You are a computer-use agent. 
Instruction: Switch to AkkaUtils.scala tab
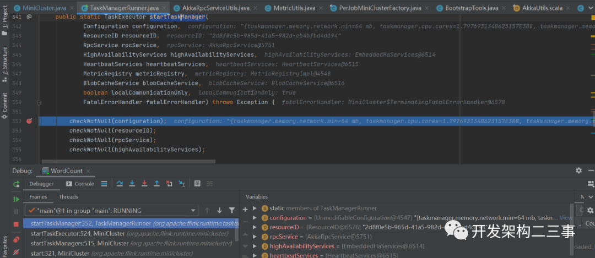[x=541, y=8]
